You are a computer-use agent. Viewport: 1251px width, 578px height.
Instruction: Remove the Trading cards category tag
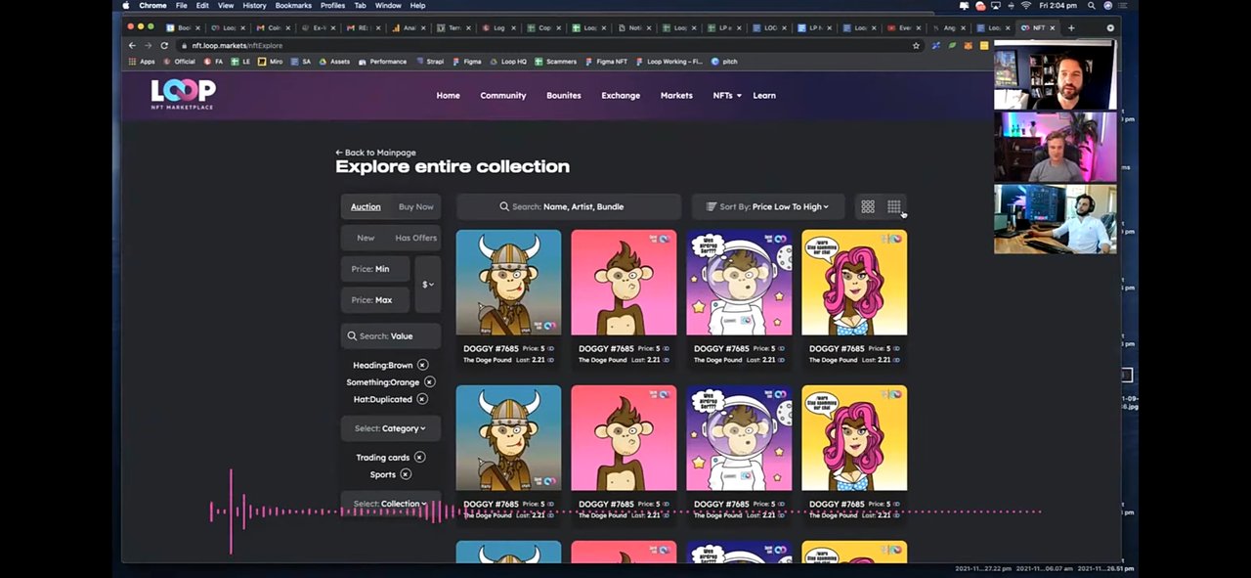[x=419, y=457]
